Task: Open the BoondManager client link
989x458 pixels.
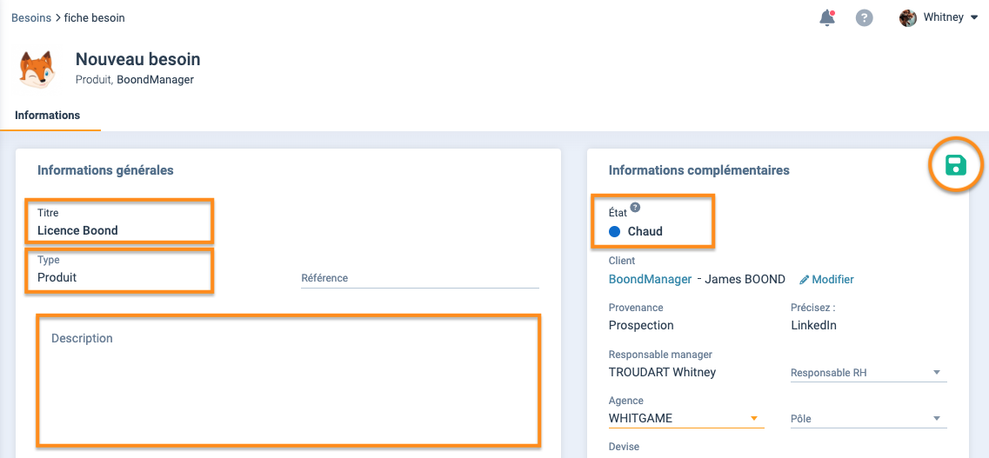Action: pyautogui.click(x=650, y=279)
